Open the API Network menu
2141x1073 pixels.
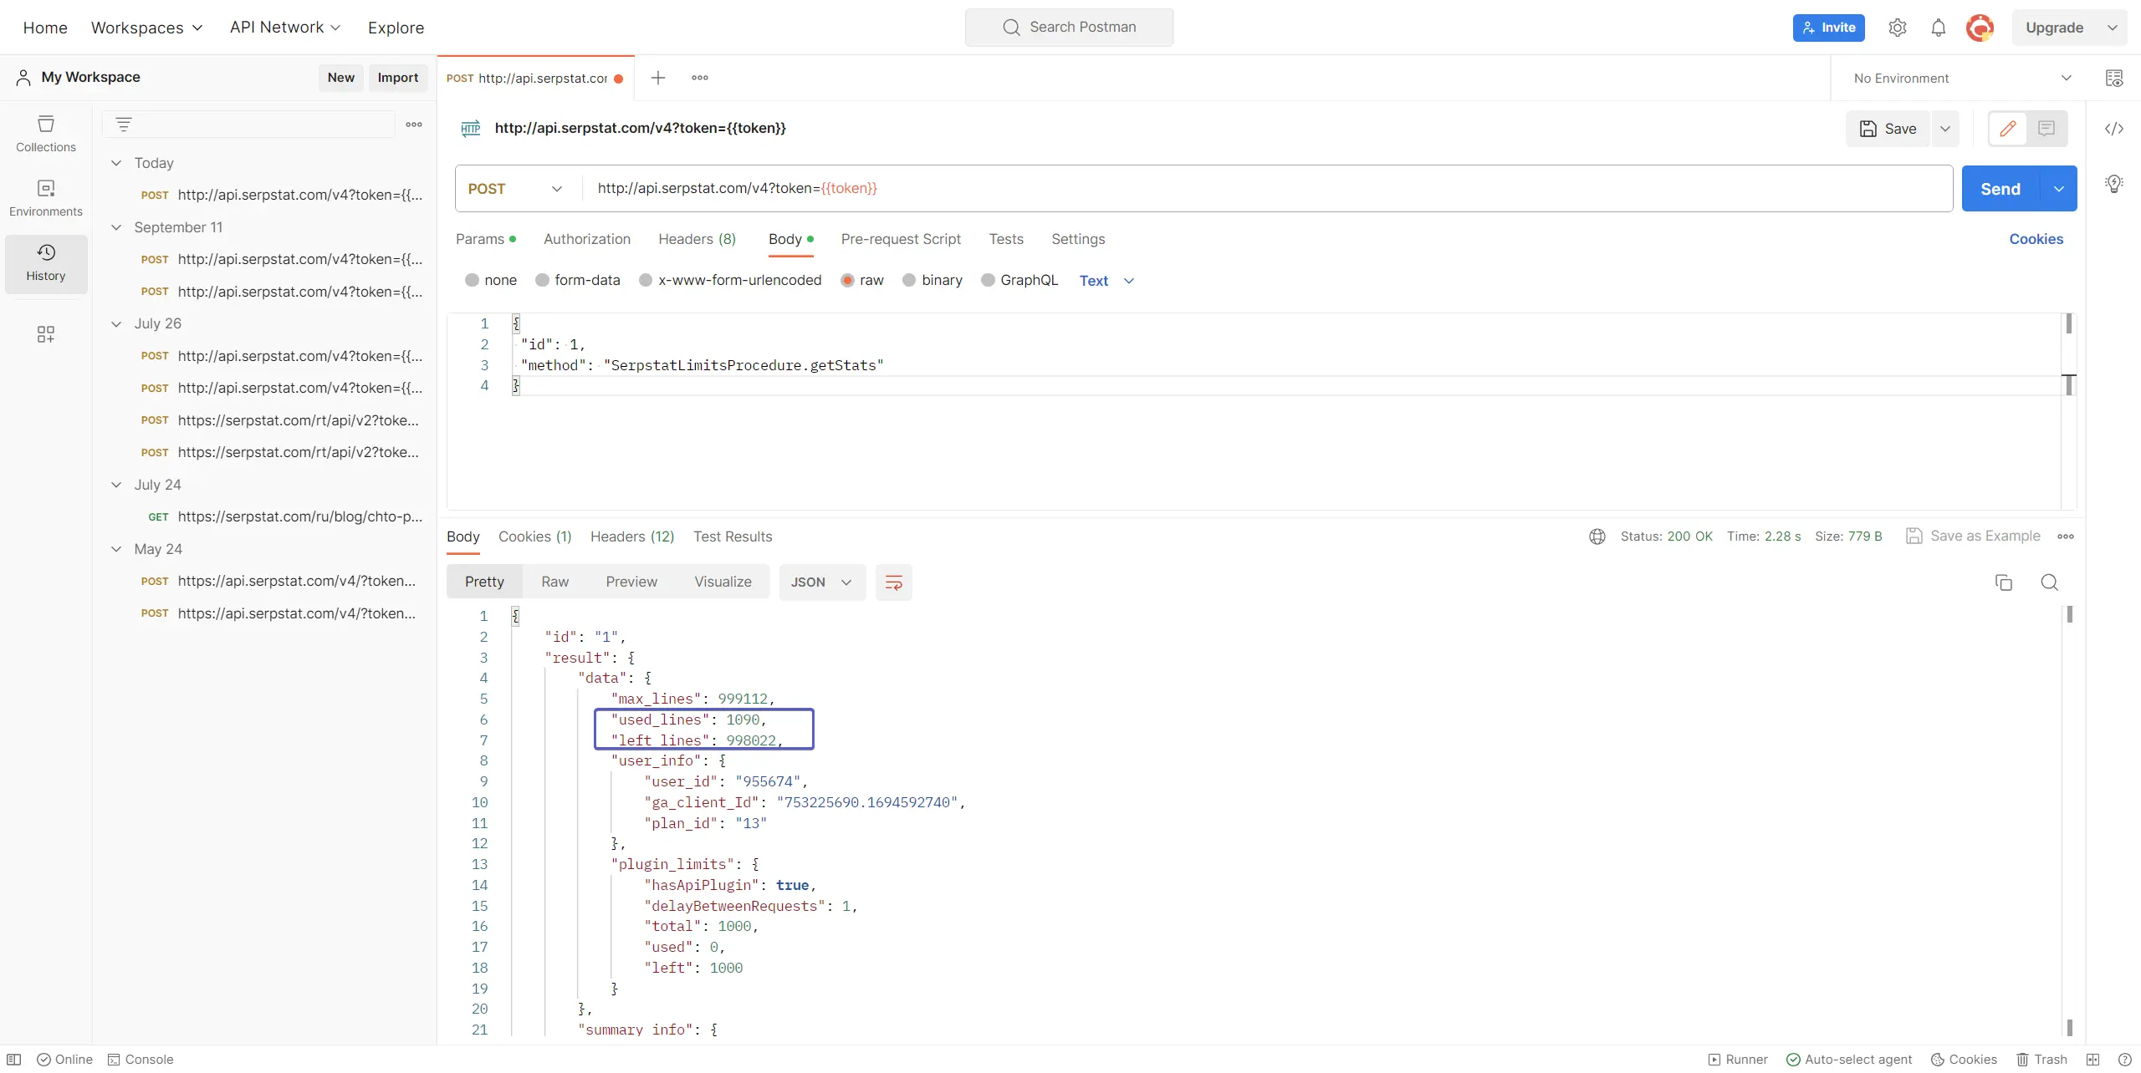pyautogui.click(x=285, y=28)
